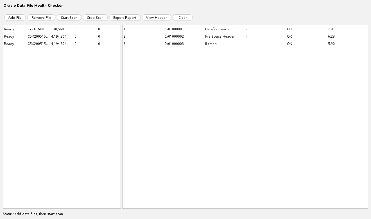Click the Bitmap type cell

(211, 44)
